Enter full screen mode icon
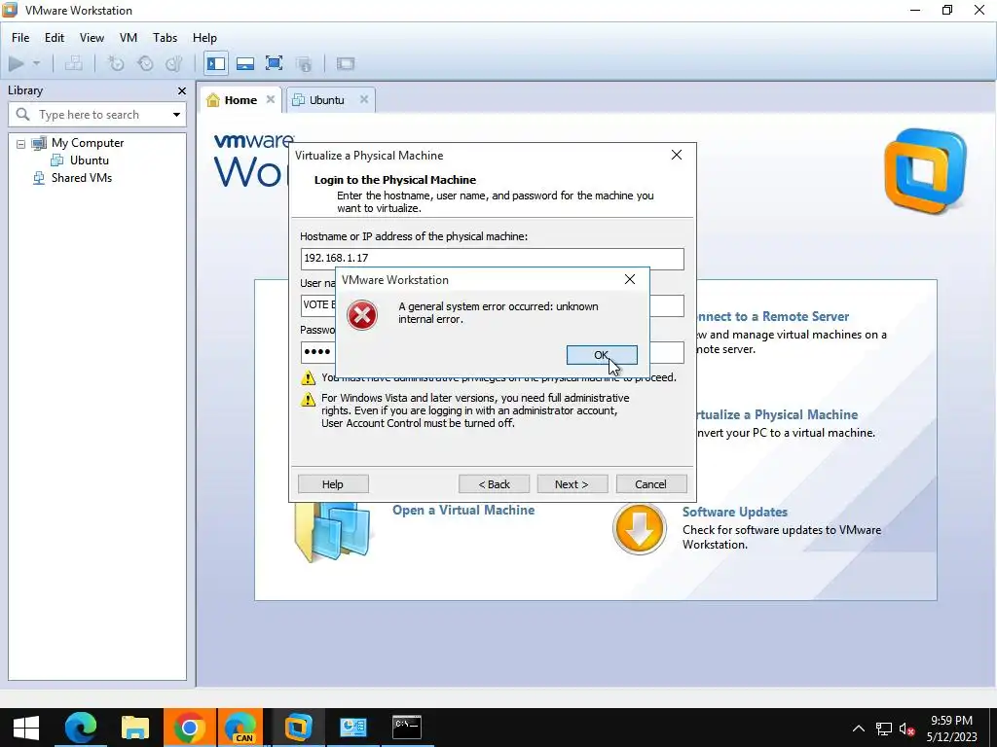The width and height of the screenshot is (997, 747). 274,63
